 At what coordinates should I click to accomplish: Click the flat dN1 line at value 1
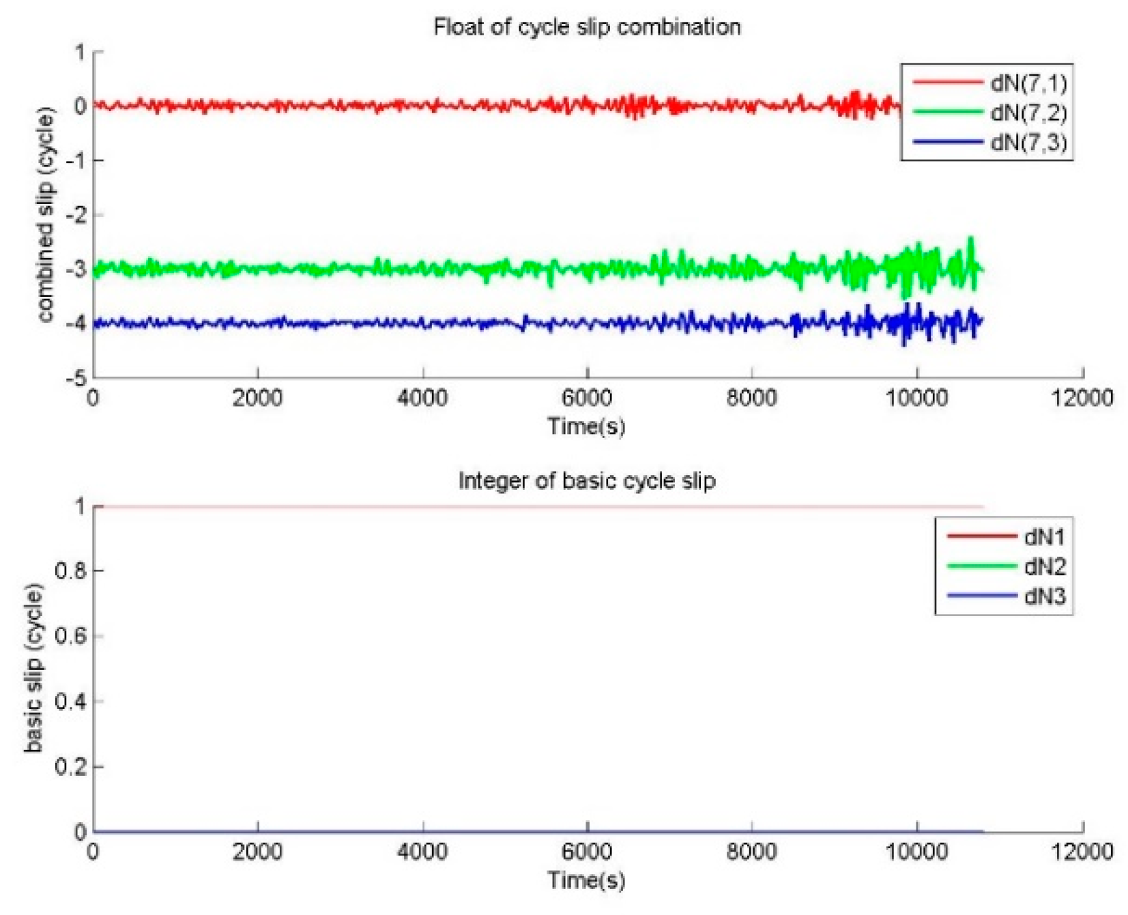[538, 507]
